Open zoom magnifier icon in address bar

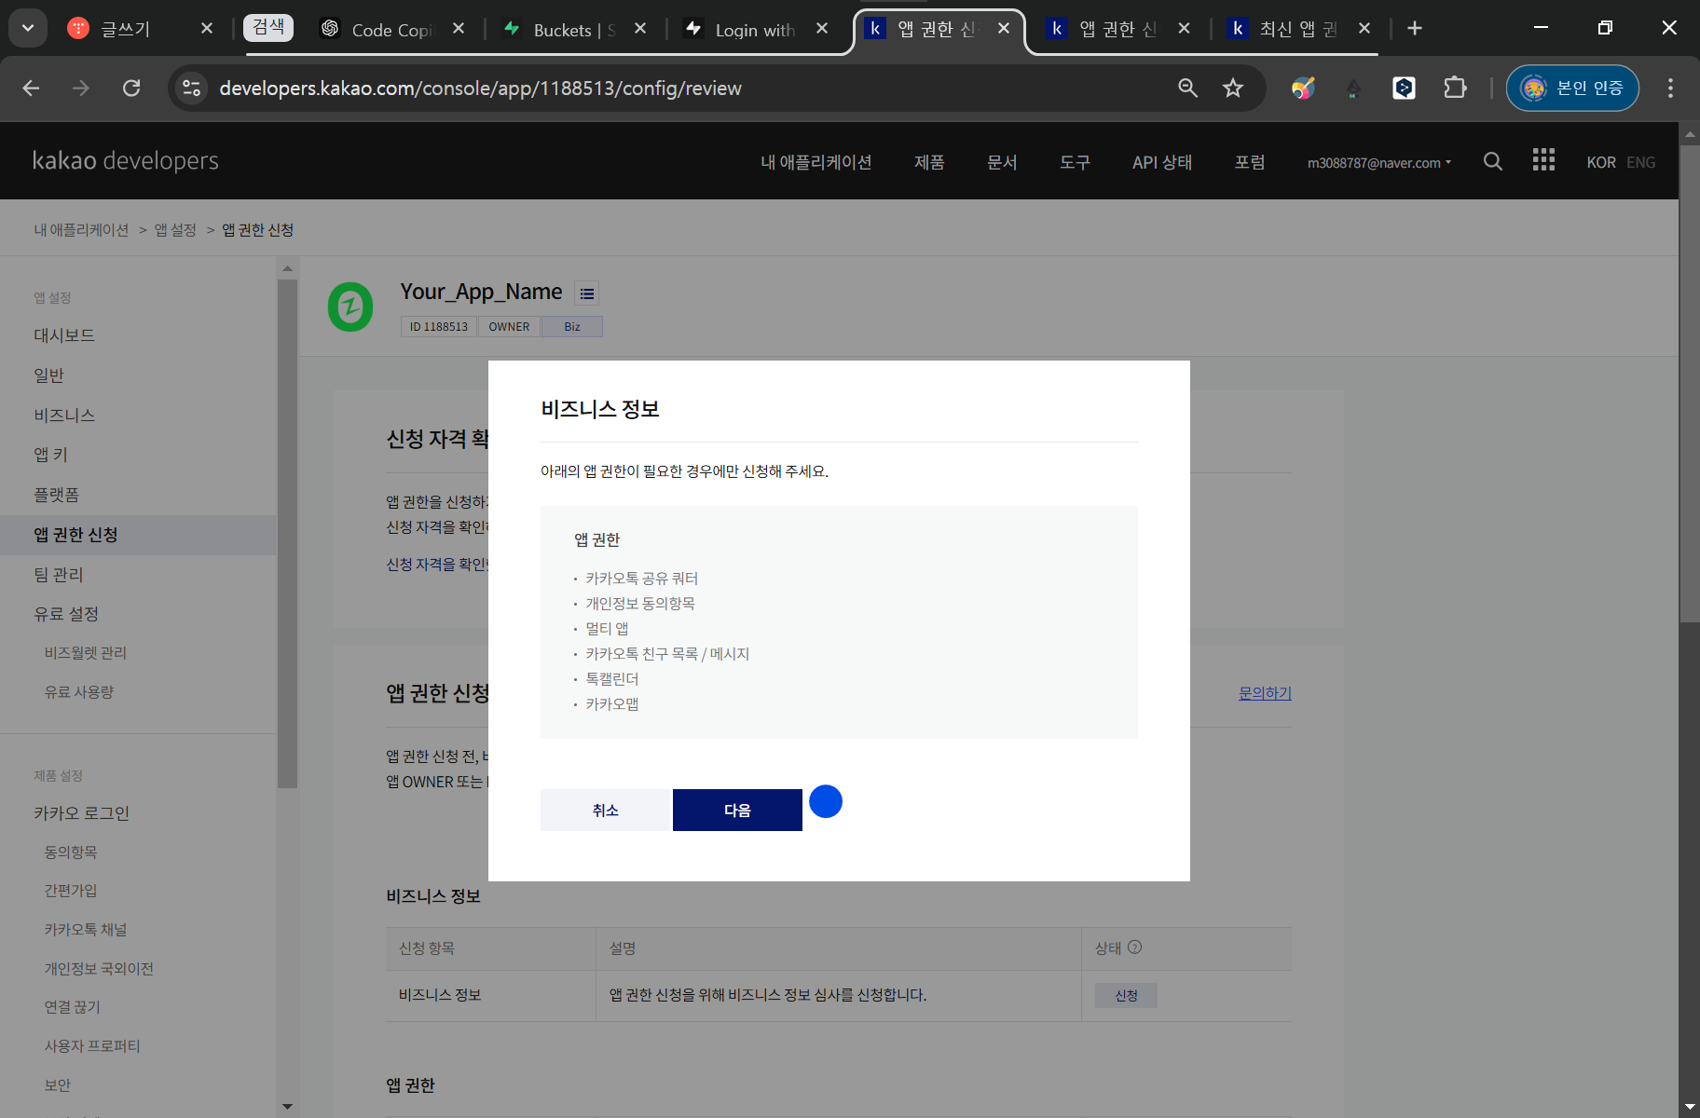1187,88
